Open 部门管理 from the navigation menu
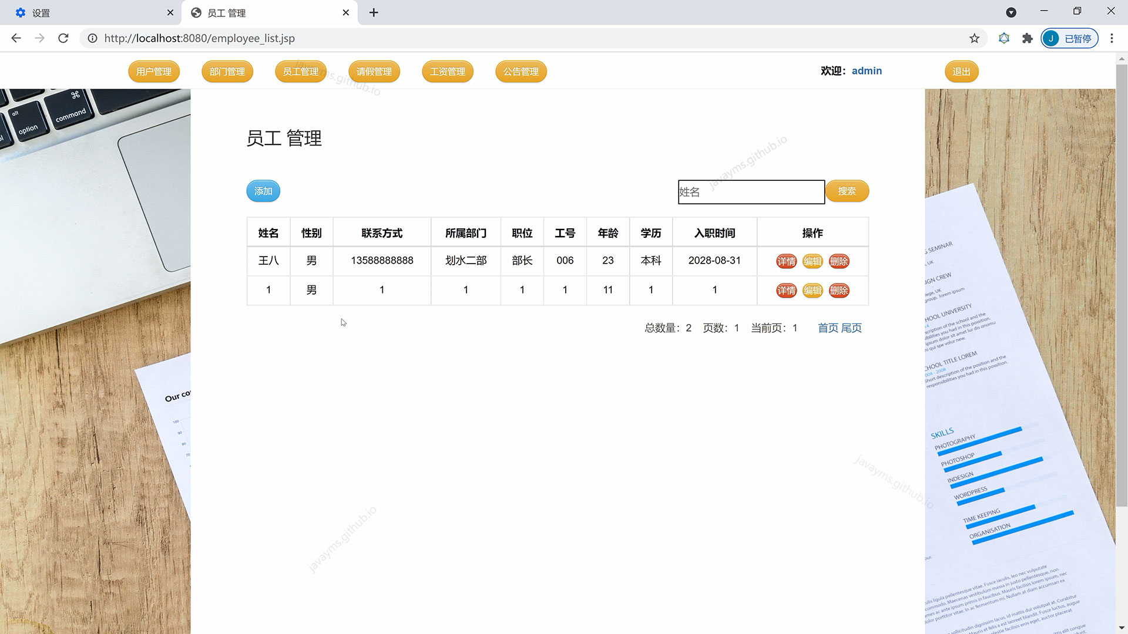1128x634 pixels. click(227, 71)
